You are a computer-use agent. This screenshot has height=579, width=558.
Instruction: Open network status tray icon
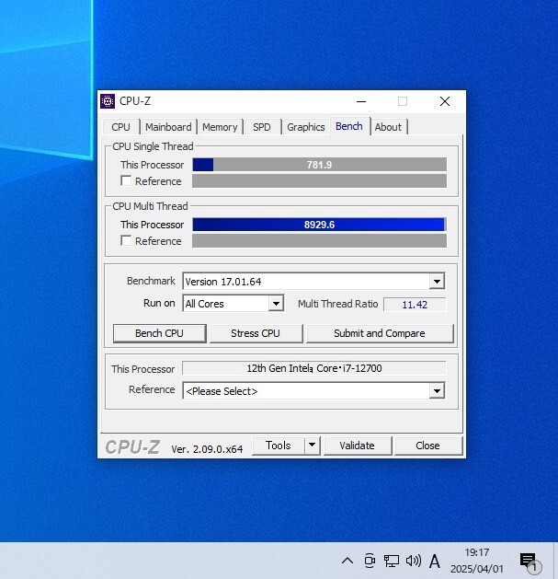392,561
